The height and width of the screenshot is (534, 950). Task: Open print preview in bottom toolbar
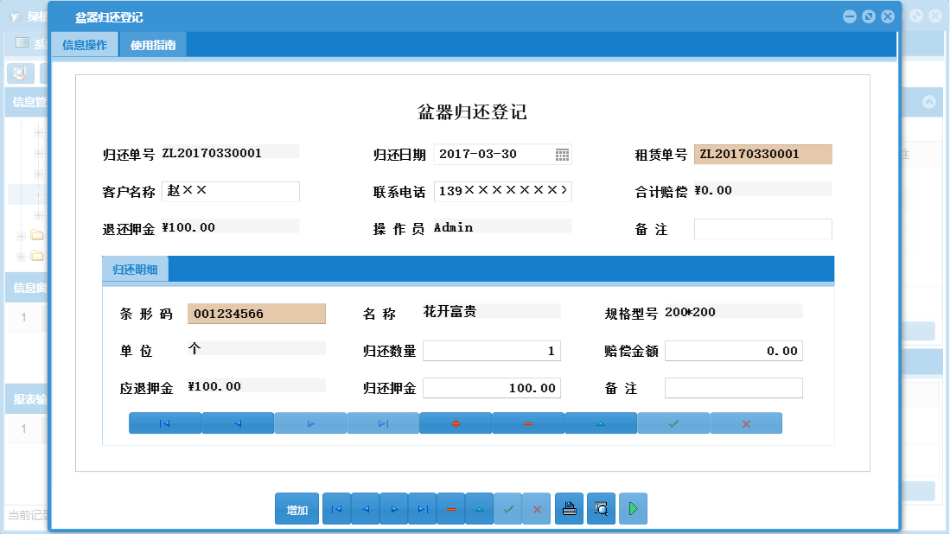tap(601, 508)
